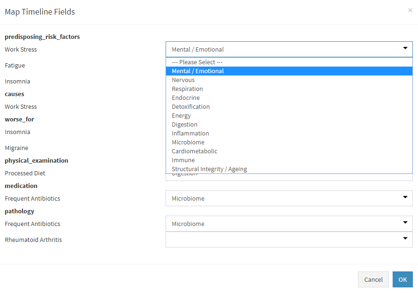Select the "Immune" option
418x293 pixels.
(183, 160)
